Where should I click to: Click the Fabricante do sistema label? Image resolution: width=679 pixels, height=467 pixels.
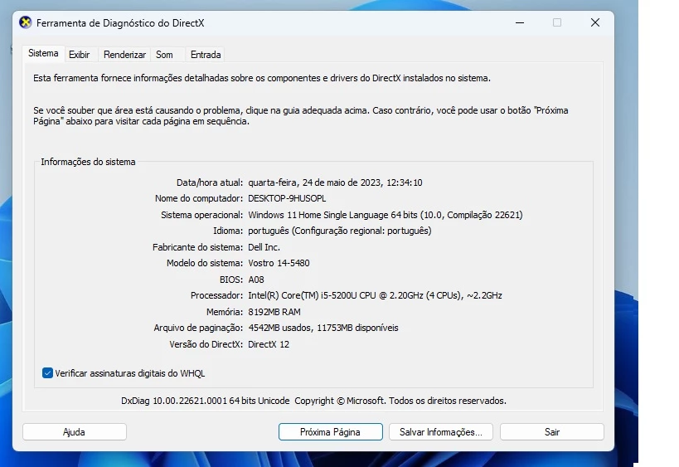[x=198, y=247]
